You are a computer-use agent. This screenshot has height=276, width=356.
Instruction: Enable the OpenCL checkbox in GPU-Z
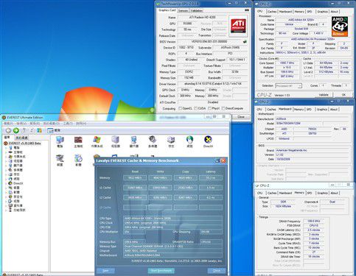[181, 108]
